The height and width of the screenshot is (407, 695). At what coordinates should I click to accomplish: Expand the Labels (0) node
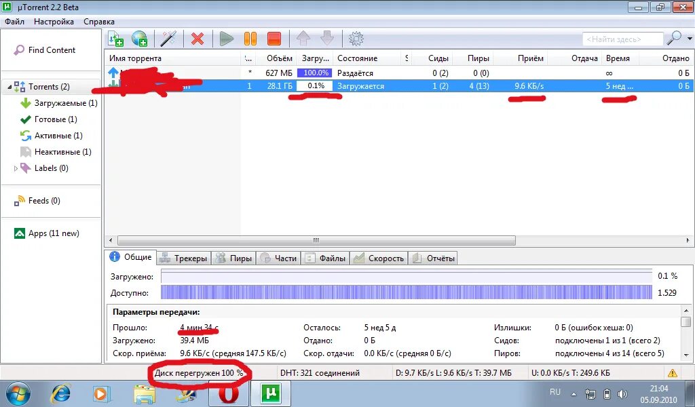click(16, 169)
